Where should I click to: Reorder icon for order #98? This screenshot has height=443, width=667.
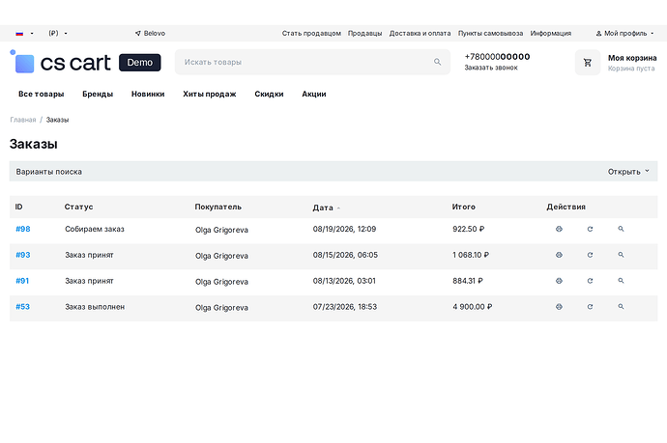click(x=590, y=229)
